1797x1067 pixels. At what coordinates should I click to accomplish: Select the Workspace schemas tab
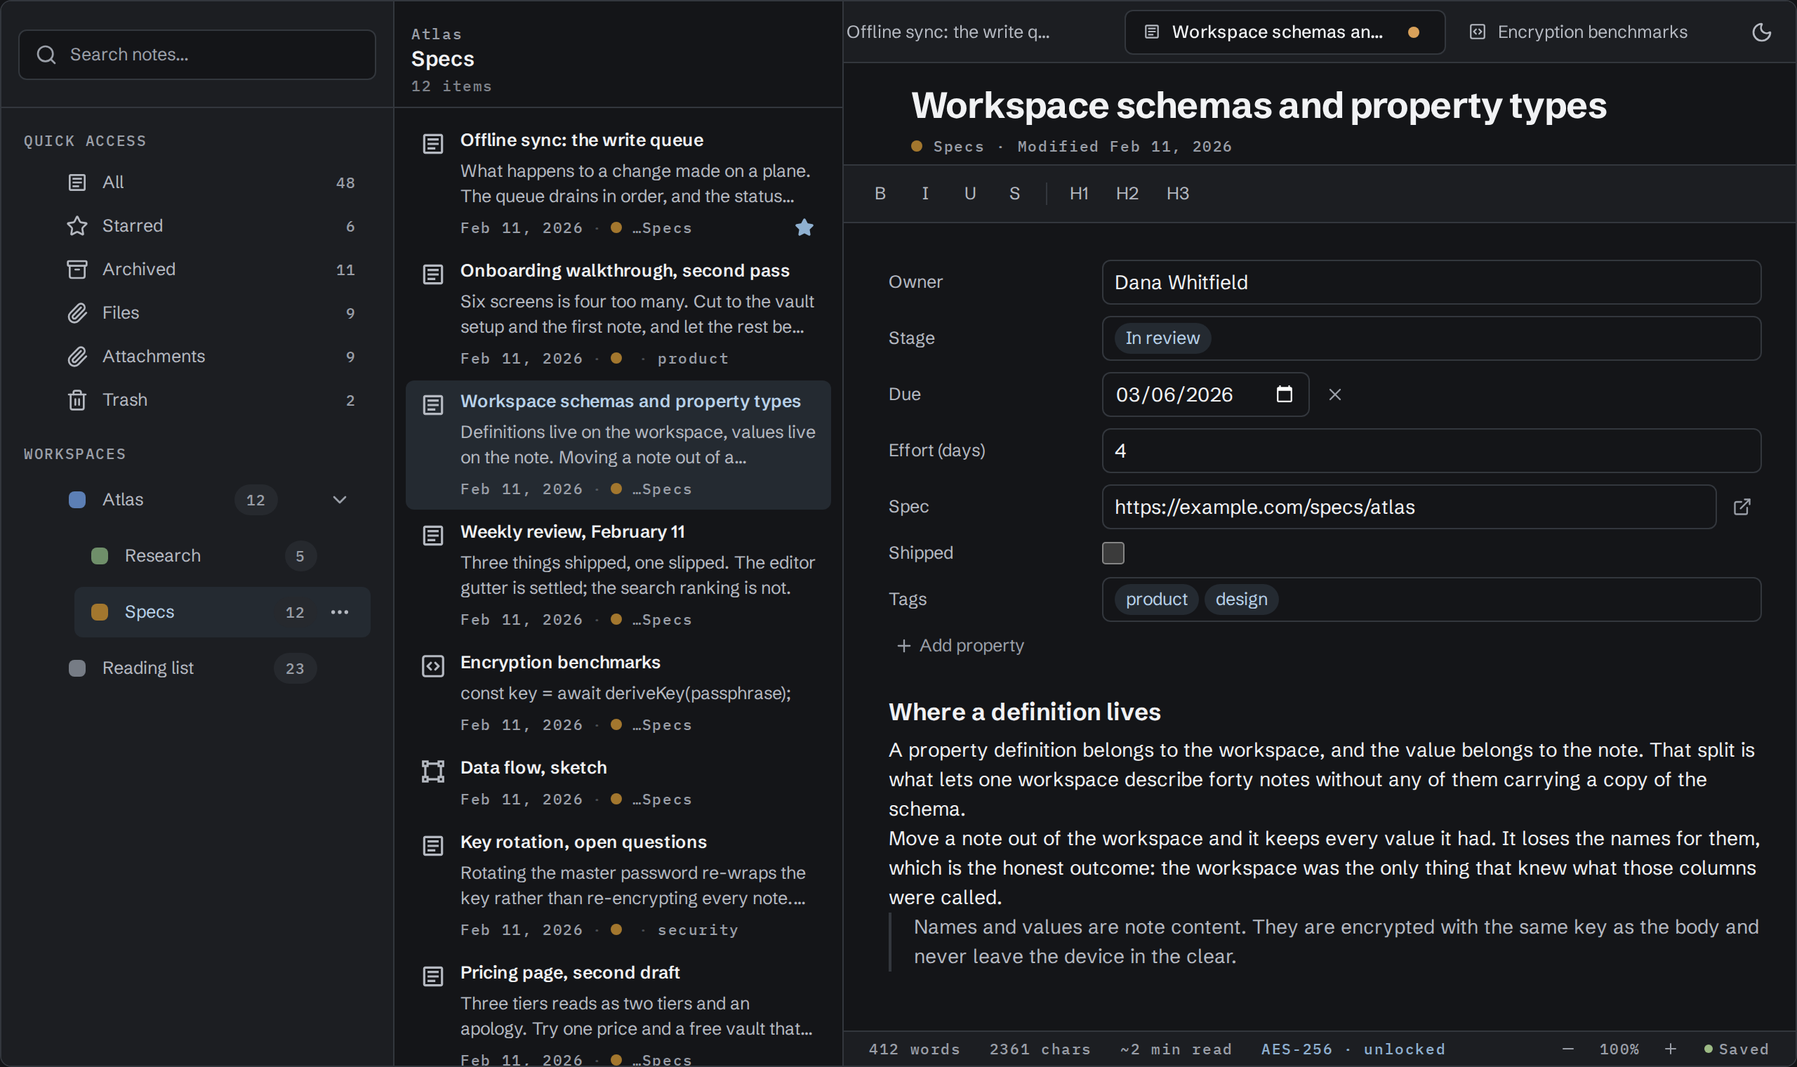point(1284,32)
